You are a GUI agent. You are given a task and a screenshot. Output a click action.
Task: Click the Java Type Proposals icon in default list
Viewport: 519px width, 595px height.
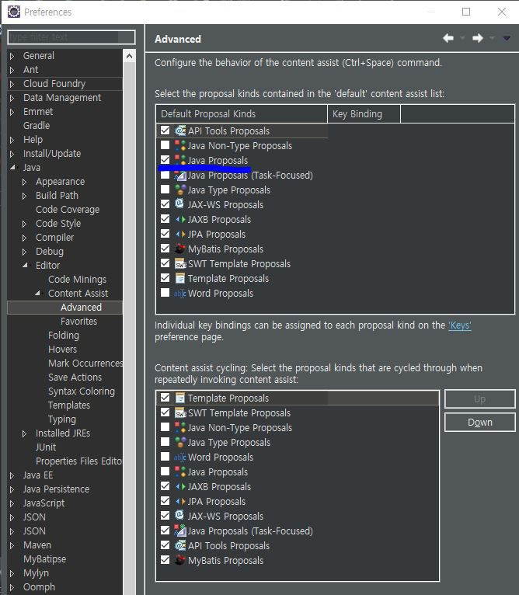coord(180,190)
